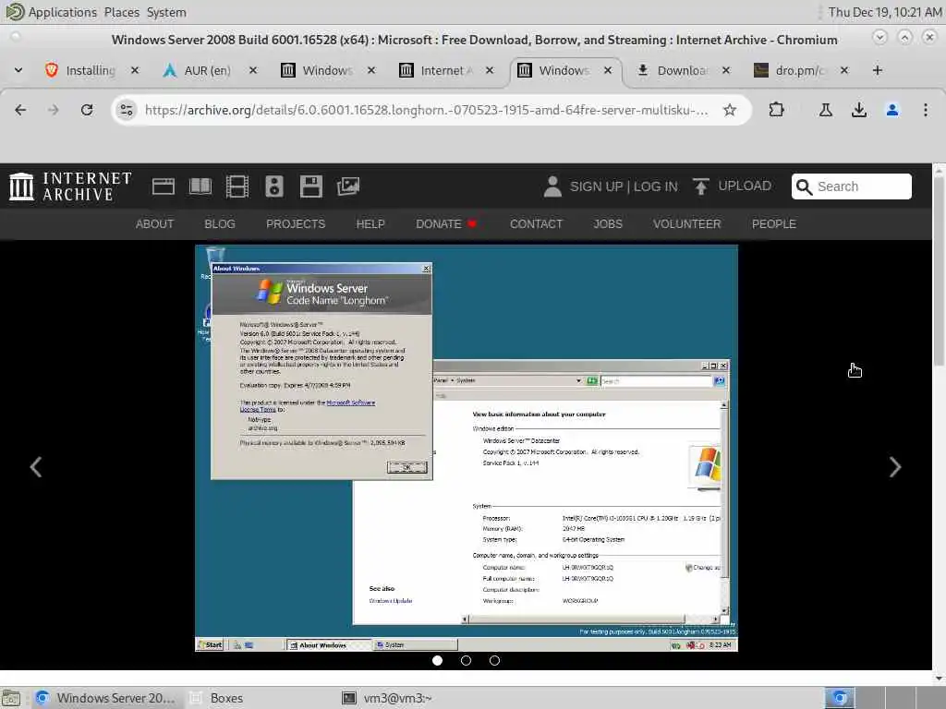Click the Windows Server screenshot image
This screenshot has width=946, height=709.
(466, 448)
